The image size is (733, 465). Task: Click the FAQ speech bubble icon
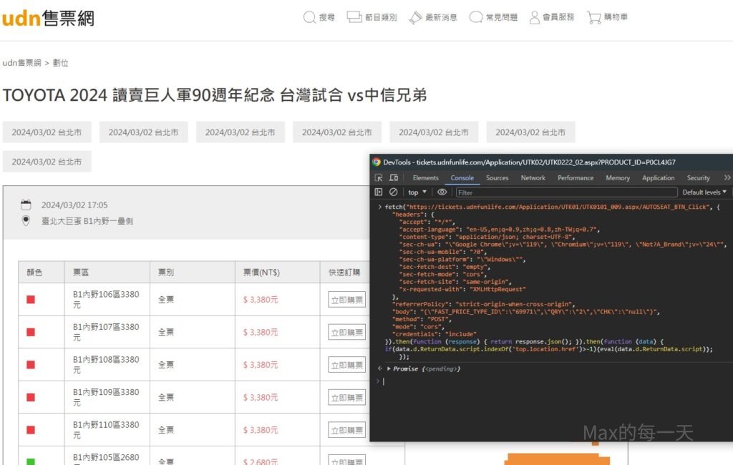click(476, 17)
